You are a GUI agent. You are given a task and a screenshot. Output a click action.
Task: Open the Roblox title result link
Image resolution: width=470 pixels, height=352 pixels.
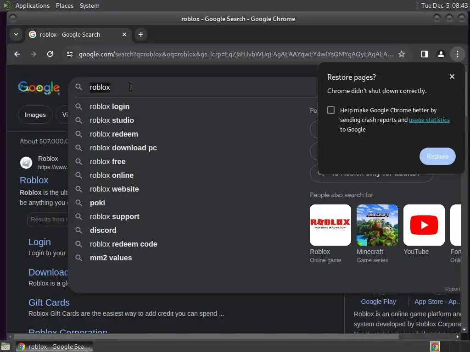coord(34,180)
